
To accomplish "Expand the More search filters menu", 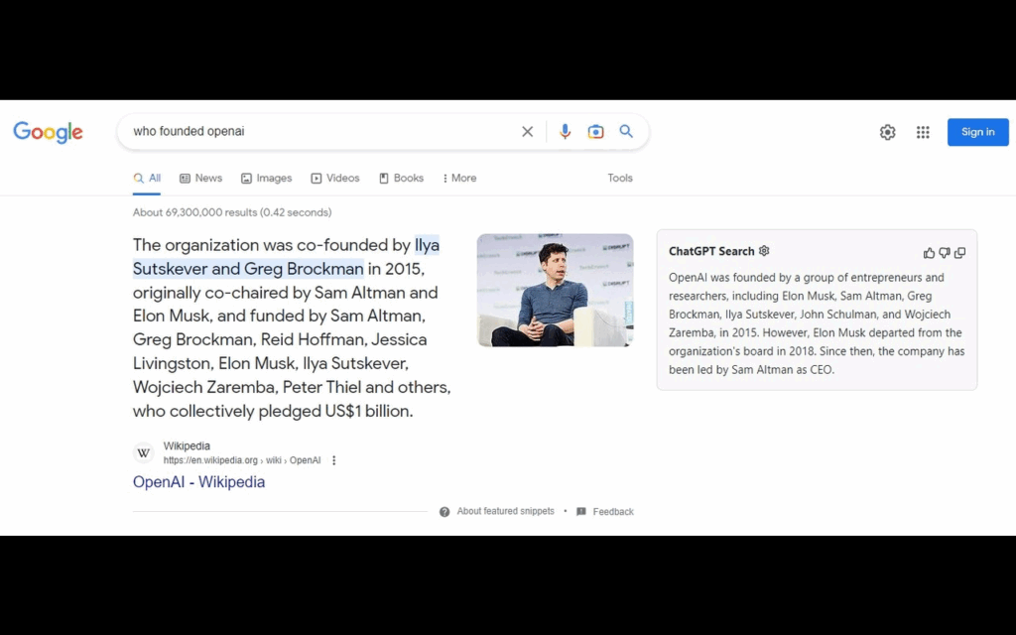I will click(459, 179).
